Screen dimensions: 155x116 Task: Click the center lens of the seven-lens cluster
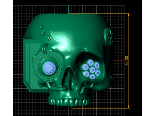[92, 70]
